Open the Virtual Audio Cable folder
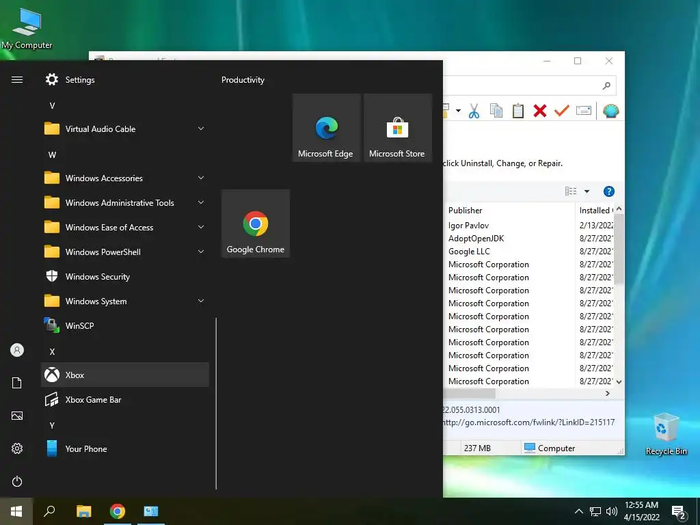The image size is (700, 525). [x=125, y=129]
